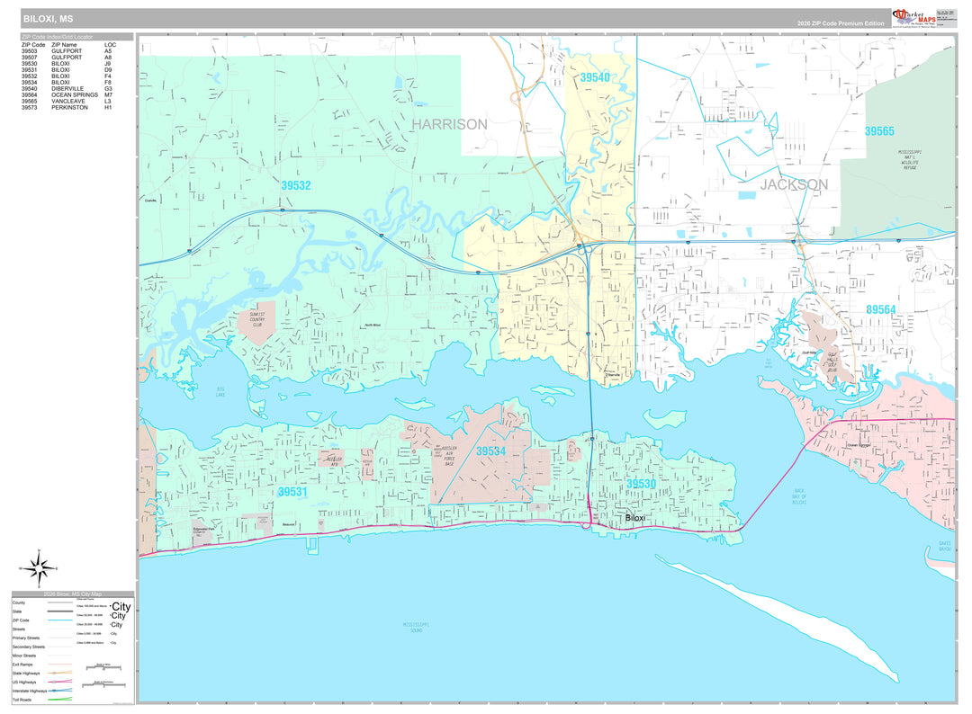Select the '39534 BILOXI' index row
972x714 pixels.
(67, 83)
